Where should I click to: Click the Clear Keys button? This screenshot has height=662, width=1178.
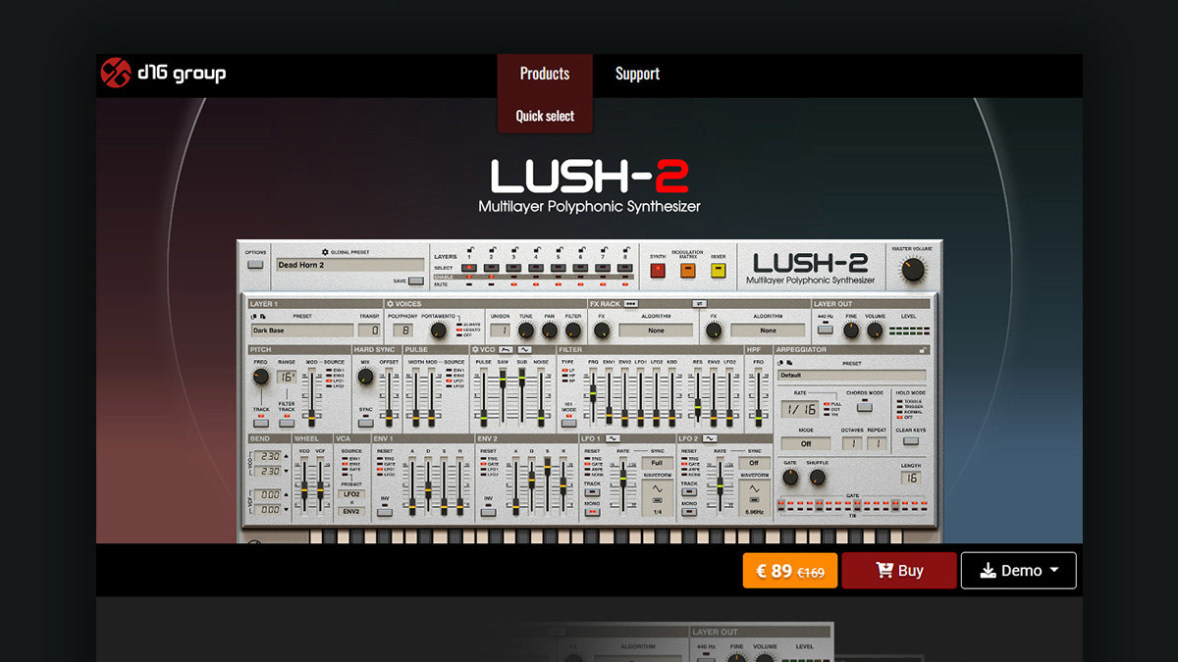click(x=911, y=441)
